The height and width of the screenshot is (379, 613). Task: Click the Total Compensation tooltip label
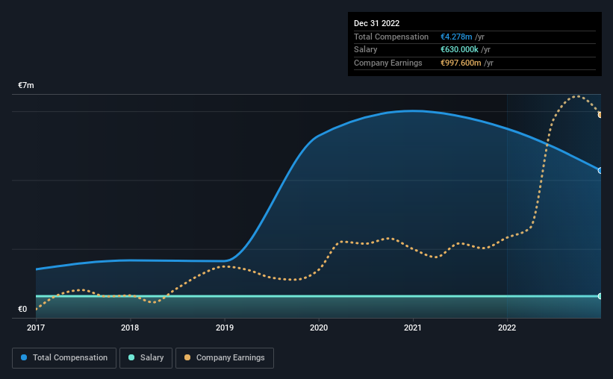click(x=391, y=37)
